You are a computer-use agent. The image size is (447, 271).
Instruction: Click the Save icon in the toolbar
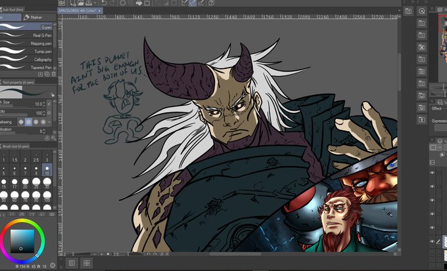click(89, 3)
